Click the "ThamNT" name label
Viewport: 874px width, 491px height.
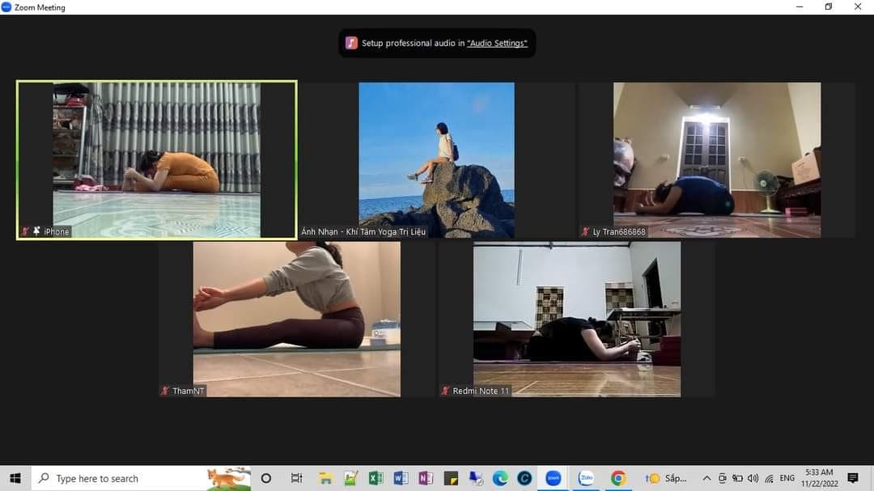click(x=189, y=391)
